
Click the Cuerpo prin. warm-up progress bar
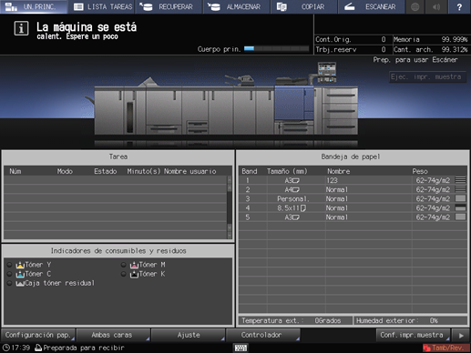coord(276,49)
